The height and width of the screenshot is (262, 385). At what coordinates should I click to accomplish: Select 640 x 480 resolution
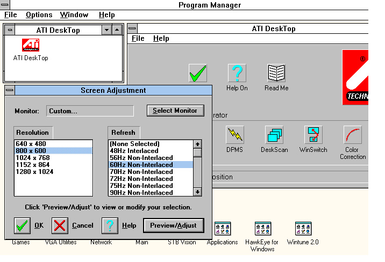(x=53, y=144)
